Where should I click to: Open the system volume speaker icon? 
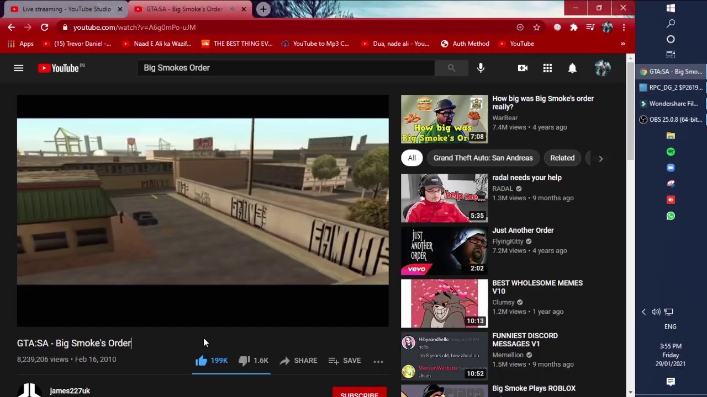656,312
